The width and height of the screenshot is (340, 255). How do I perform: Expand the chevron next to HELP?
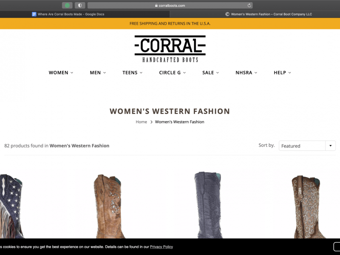point(290,73)
